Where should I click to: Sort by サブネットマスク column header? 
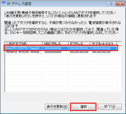tap(103, 44)
